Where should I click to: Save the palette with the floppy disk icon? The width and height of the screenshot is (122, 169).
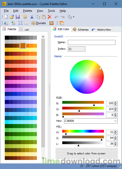click(x=18, y=17)
